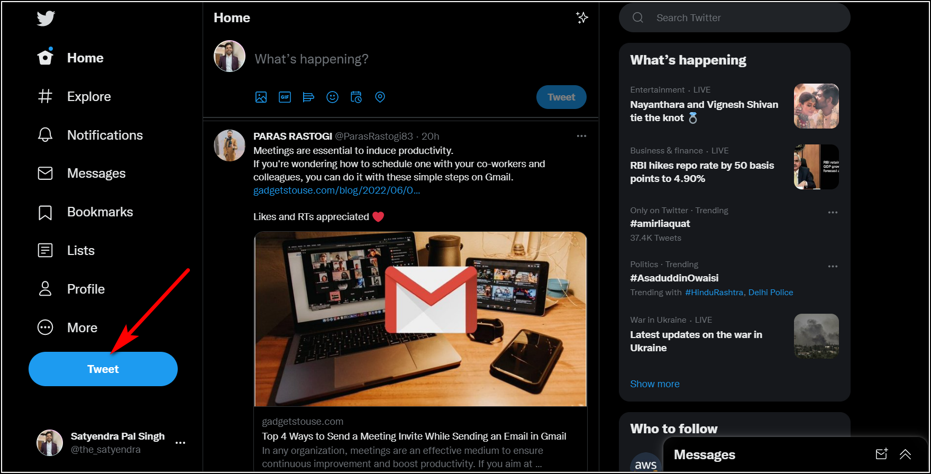The width and height of the screenshot is (931, 474).
Task: Click the PARAS RASTOGI display name
Action: [x=293, y=136]
